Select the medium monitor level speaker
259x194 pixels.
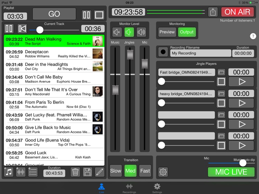[x=129, y=32]
